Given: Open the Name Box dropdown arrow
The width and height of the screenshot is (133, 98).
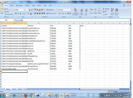Looking at the screenshot, I should click(x=14, y=20).
